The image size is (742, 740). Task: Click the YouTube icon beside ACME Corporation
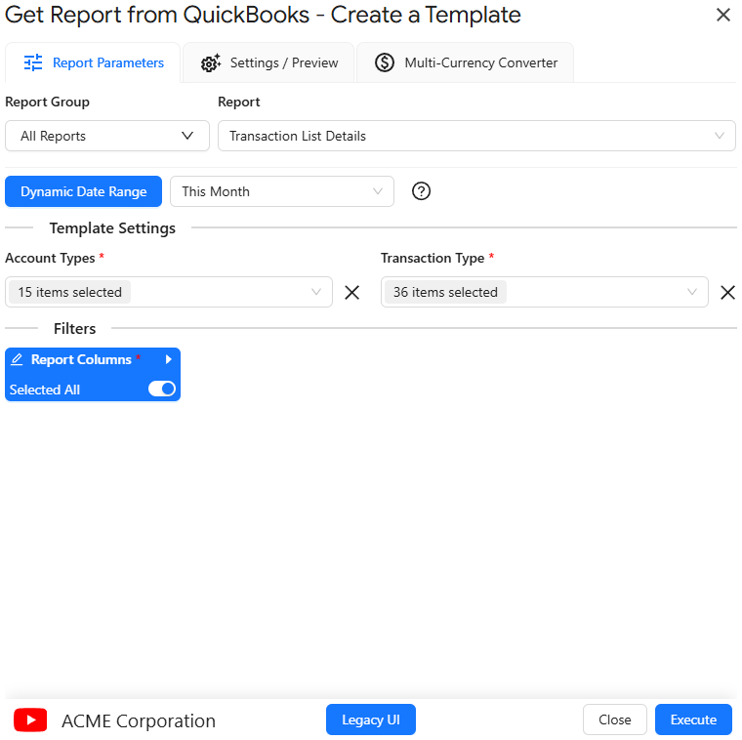30,719
